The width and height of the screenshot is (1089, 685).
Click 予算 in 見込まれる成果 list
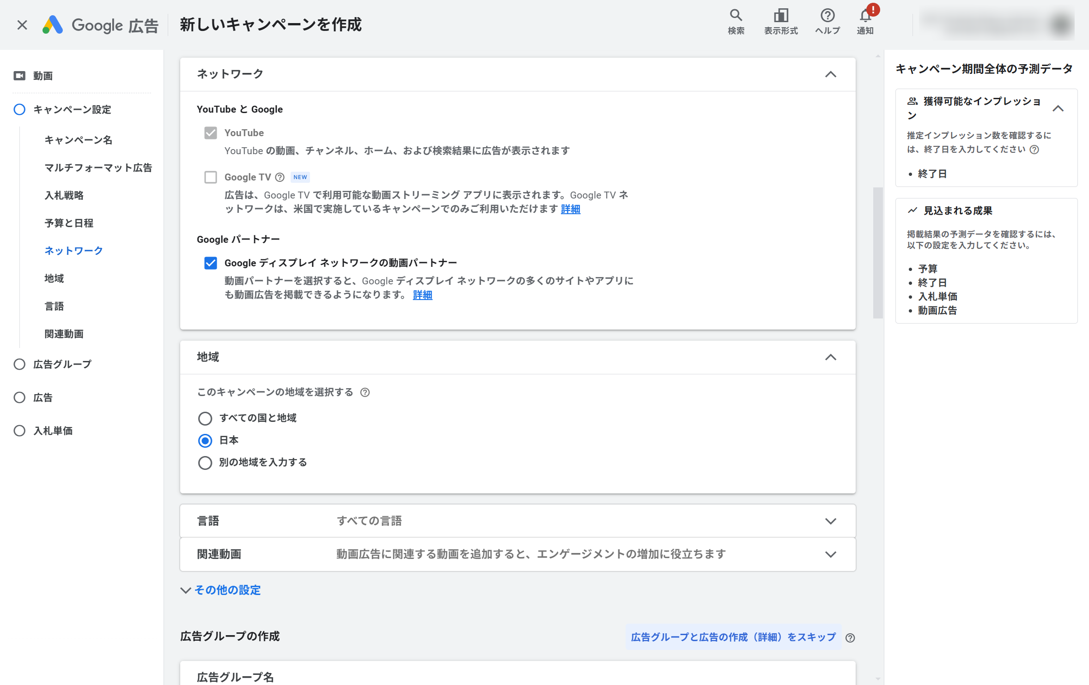point(928,269)
